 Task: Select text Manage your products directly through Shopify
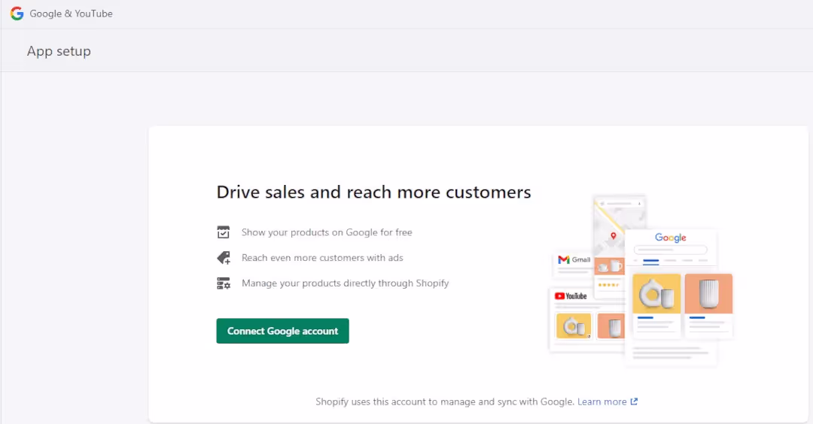pyautogui.click(x=345, y=283)
